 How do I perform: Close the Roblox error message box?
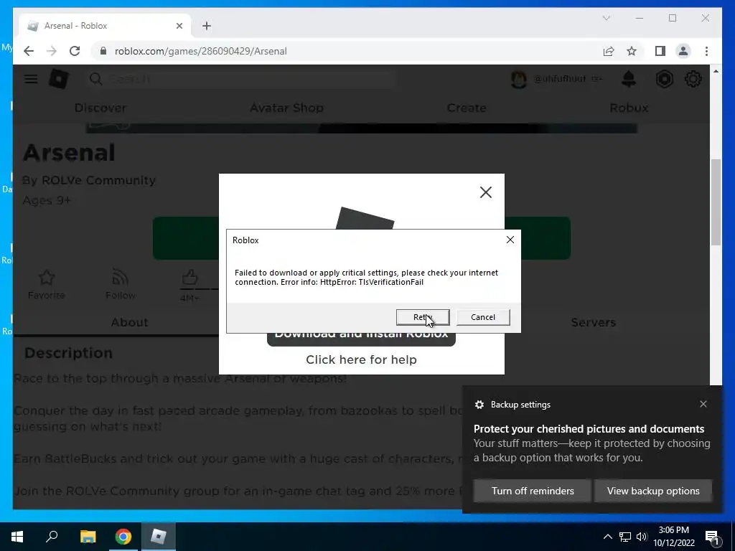pos(510,240)
